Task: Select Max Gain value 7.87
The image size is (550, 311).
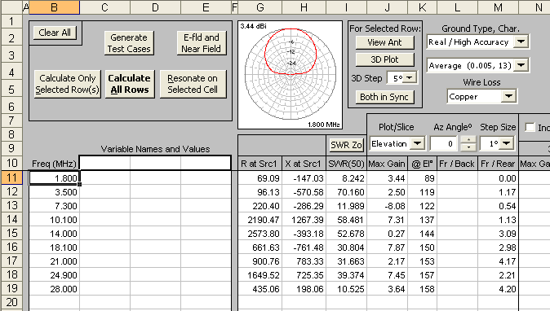Action: (388, 247)
